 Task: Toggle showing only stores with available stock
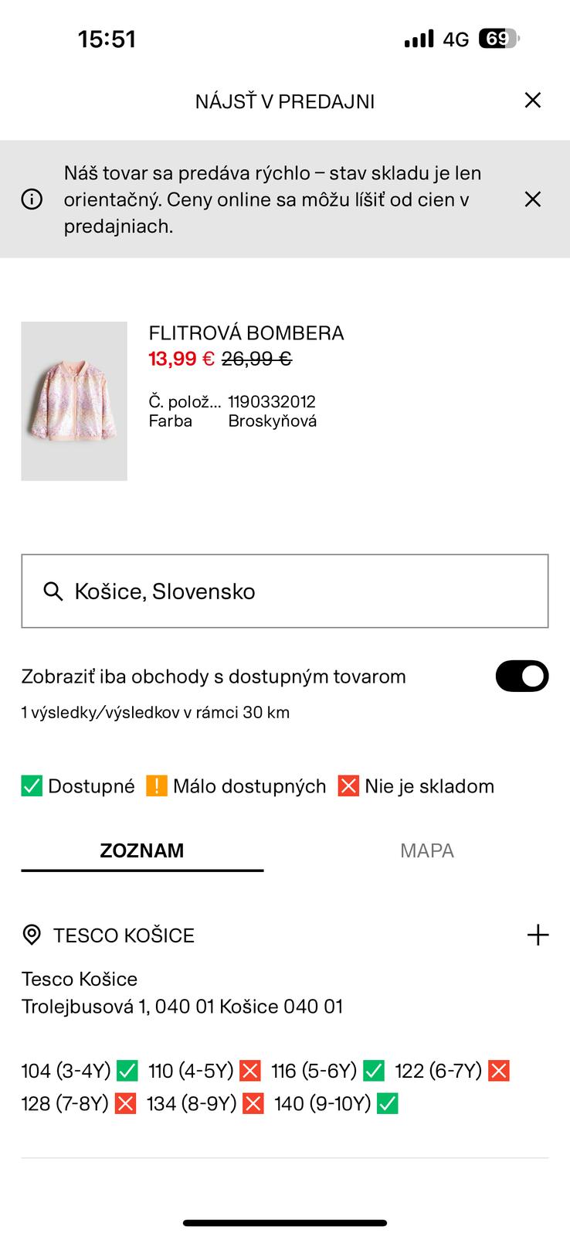(521, 676)
